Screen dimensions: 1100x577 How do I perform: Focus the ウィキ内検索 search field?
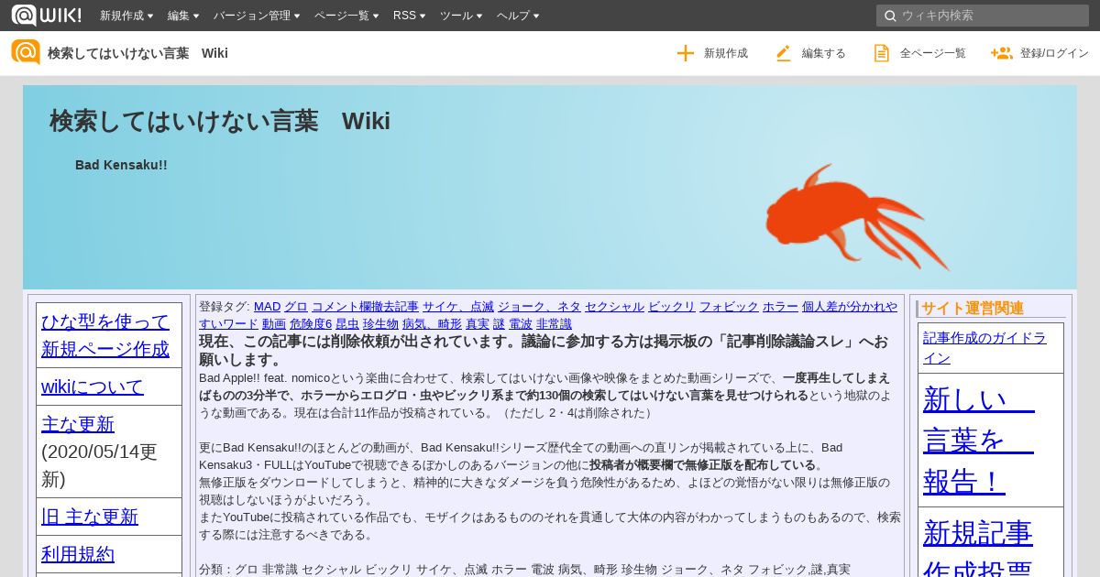click(983, 16)
